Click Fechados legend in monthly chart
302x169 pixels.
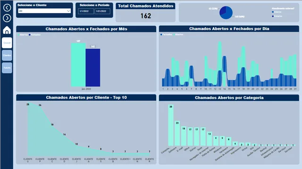coord(34,35)
